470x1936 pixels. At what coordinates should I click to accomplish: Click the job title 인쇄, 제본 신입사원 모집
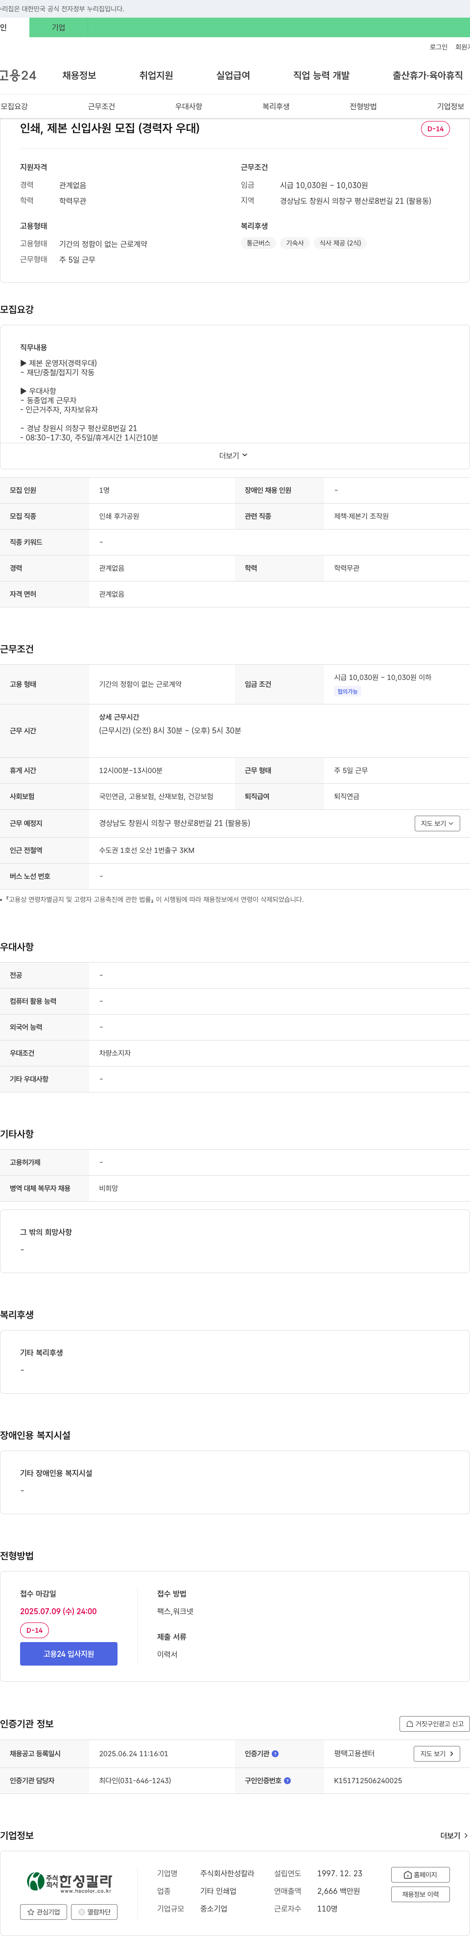click(110, 128)
